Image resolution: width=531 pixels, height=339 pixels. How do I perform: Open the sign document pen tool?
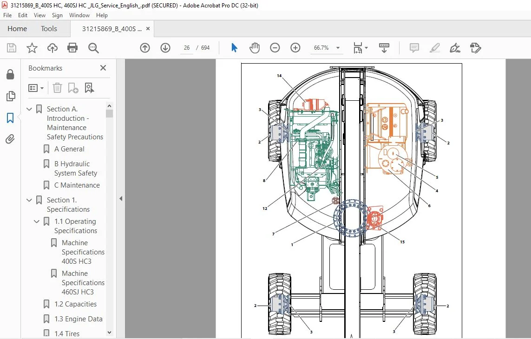pos(455,48)
